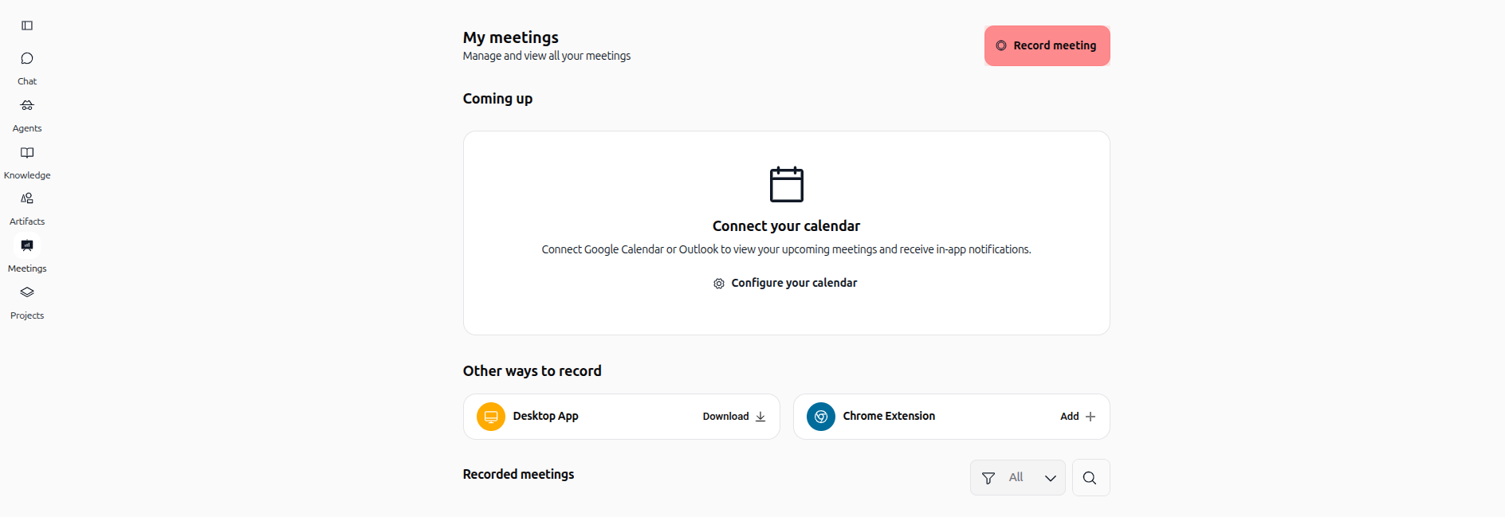Add the Chrome Extension
This screenshot has height=517, width=1505.
tap(1078, 417)
